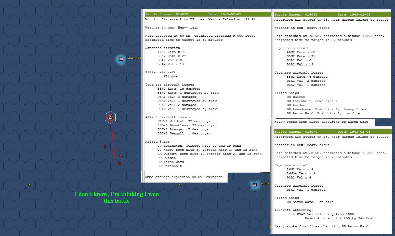This screenshot has width=395, height=236.
Task: Click the 'A6M2 Zero x 68' entry
Action: (301, 52)
